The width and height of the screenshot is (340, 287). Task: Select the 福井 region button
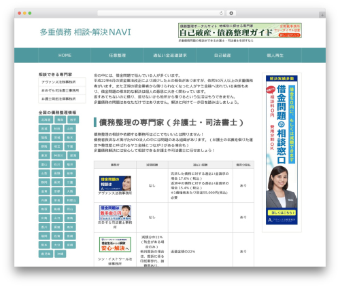coord(70,164)
